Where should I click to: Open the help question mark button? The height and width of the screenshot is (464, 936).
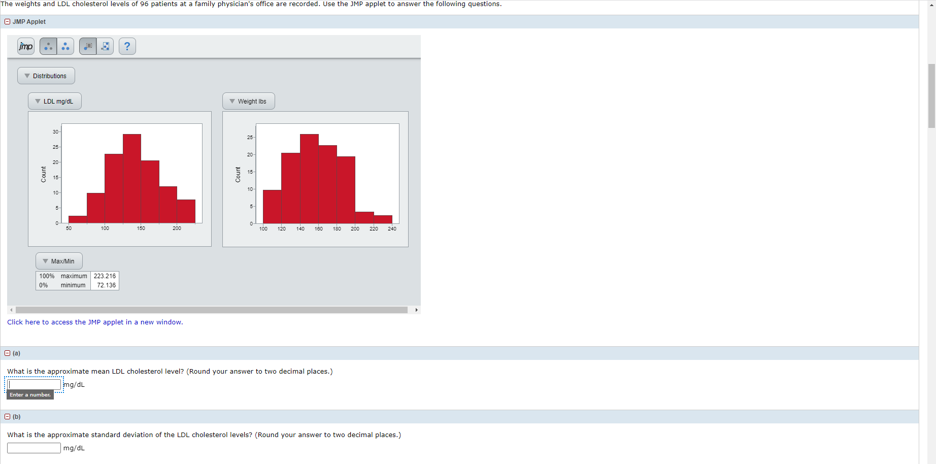click(127, 46)
